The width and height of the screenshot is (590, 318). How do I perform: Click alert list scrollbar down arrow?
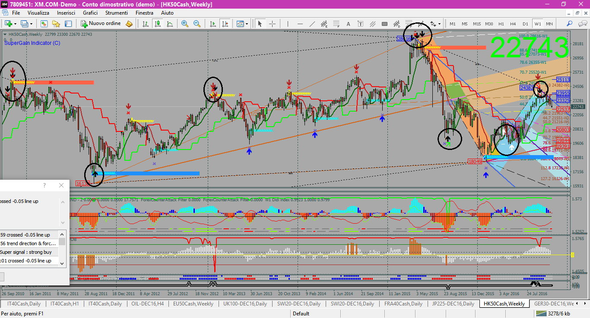(62, 263)
